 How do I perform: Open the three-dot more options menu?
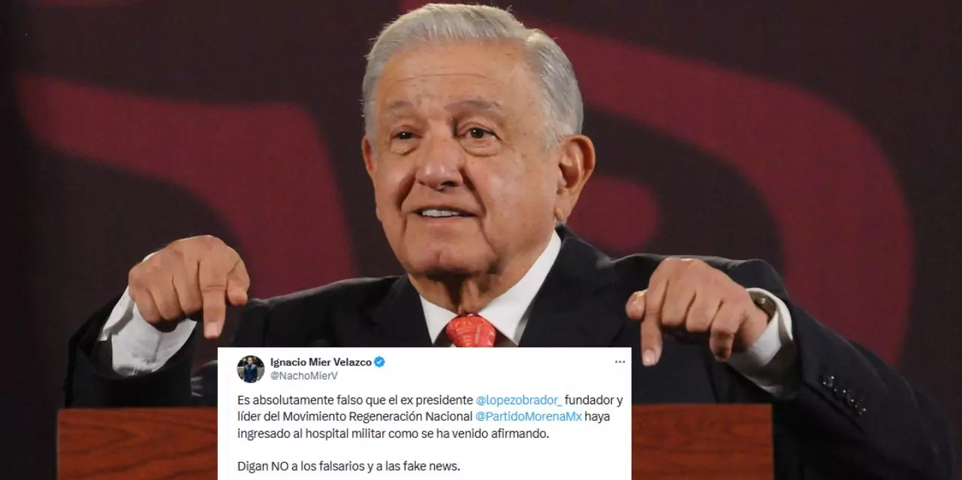[x=620, y=361]
